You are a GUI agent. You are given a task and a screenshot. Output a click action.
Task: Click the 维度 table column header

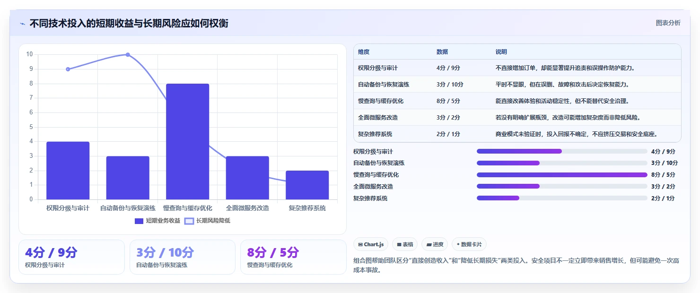coord(364,52)
